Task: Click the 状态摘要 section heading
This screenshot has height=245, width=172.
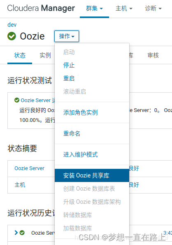Action: point(22,148)
